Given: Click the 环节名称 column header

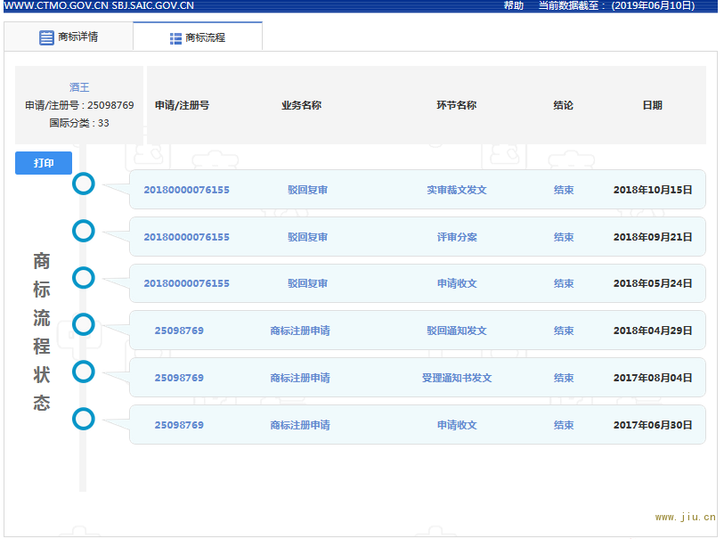Looking at the screenshot, I should (x=457, y=105).
